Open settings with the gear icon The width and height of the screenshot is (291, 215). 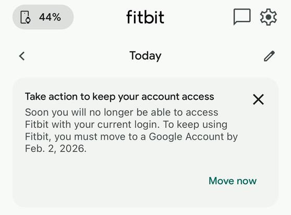pos(269,17)
